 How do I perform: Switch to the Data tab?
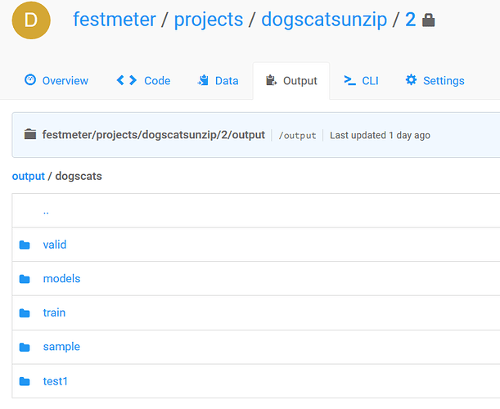(218, 80)
